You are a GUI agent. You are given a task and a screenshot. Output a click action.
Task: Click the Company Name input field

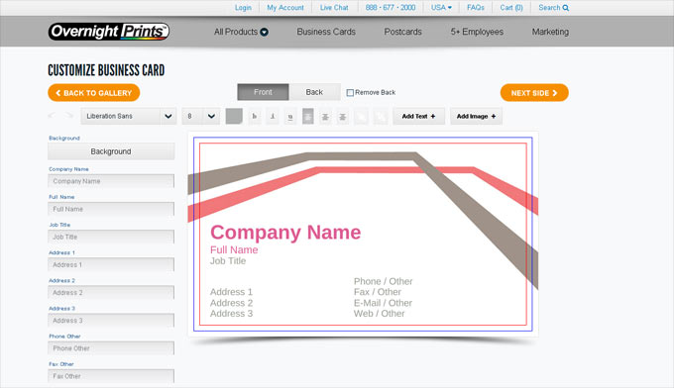click(111, 181)
